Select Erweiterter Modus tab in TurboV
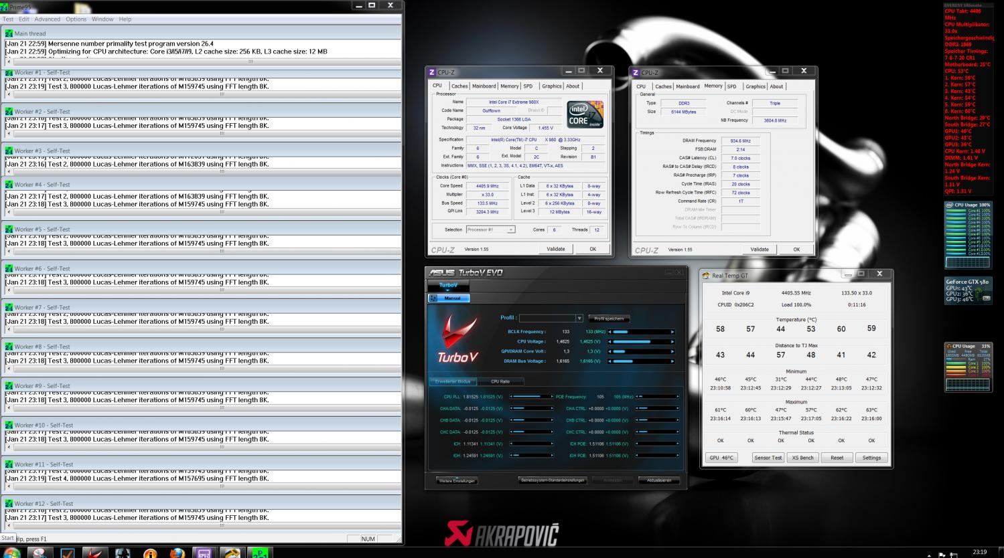This screenshot has width=1004, height=558. click(x=453, y=381)
